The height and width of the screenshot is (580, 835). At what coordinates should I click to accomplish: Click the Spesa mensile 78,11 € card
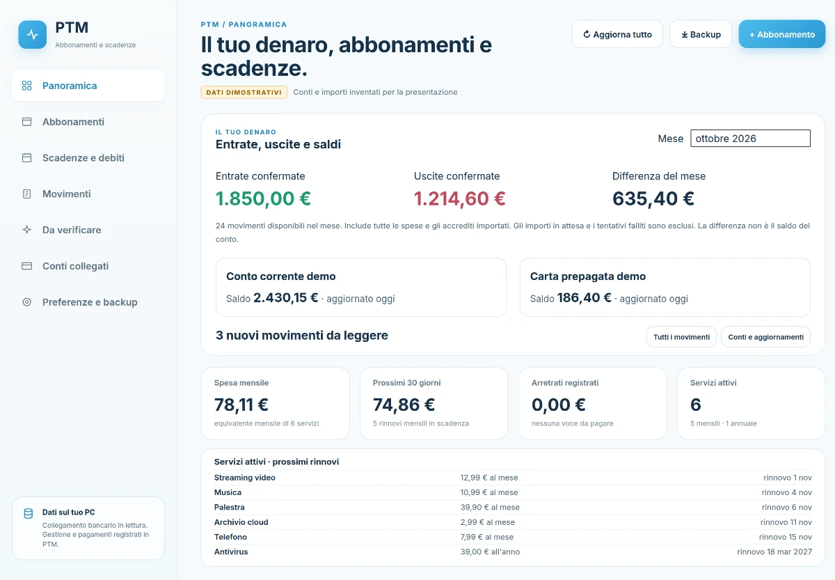276,403
